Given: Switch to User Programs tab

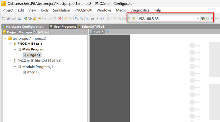Looking at the screenshot, I should click(63, 26).
